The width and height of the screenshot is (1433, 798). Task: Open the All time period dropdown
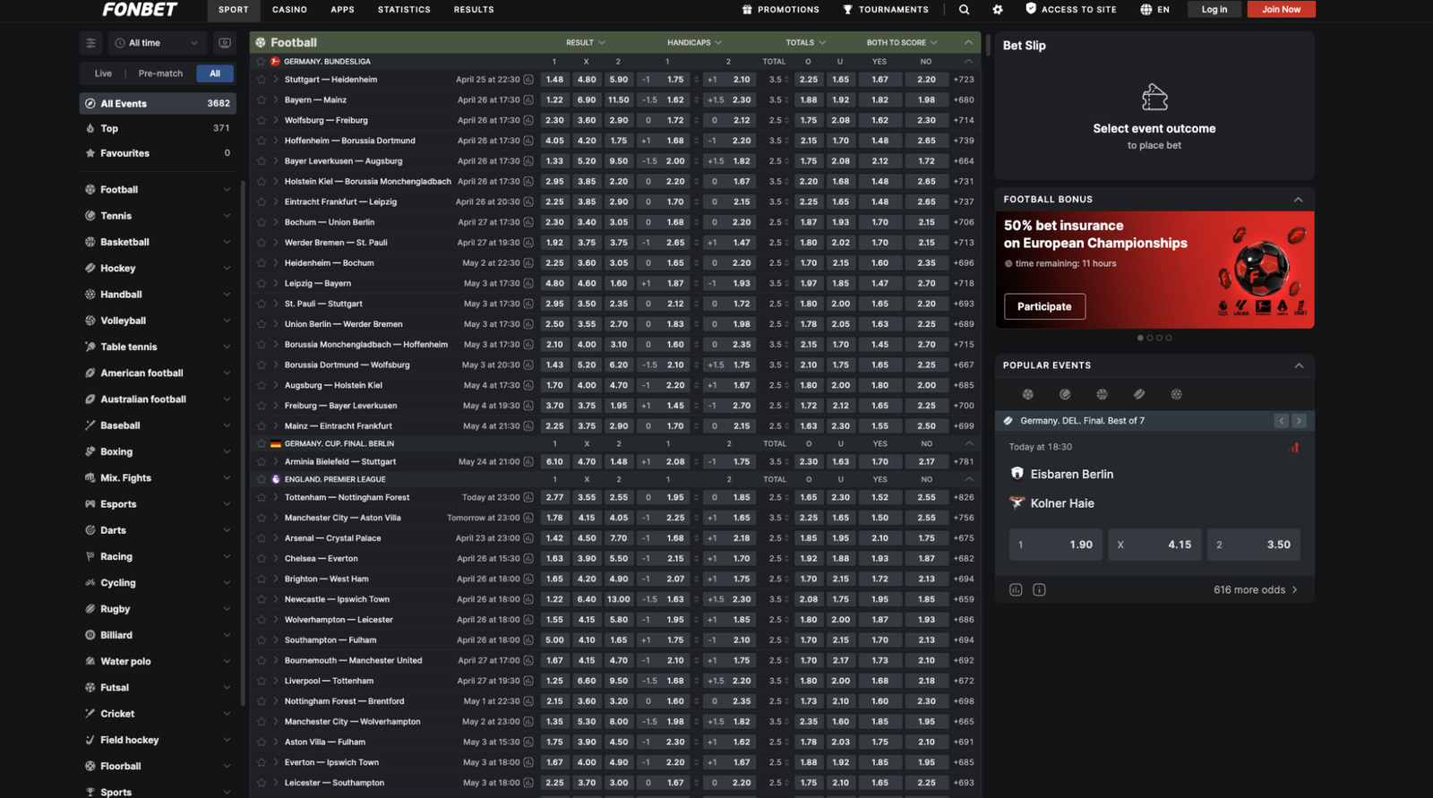pos(157,43)
